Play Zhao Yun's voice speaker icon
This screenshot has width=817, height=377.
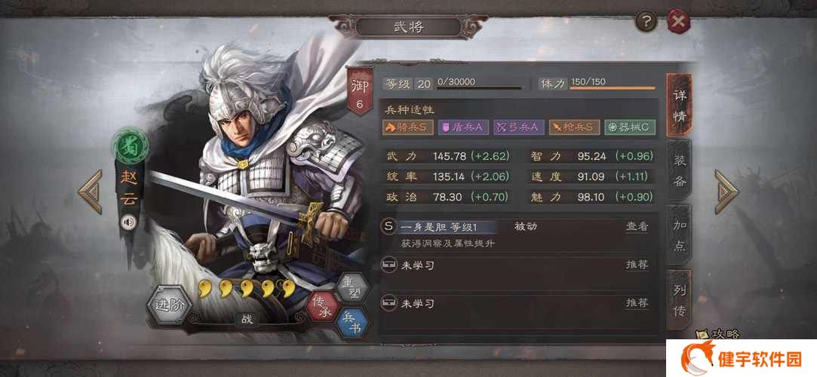127,222
